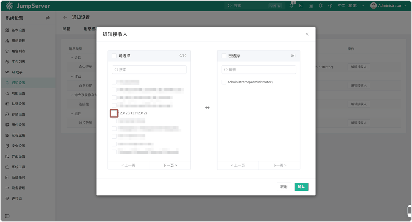The width and height of the screenshot is (412, 222).
Task: Click the JumpServer logo
Action: tap(28, 6)
